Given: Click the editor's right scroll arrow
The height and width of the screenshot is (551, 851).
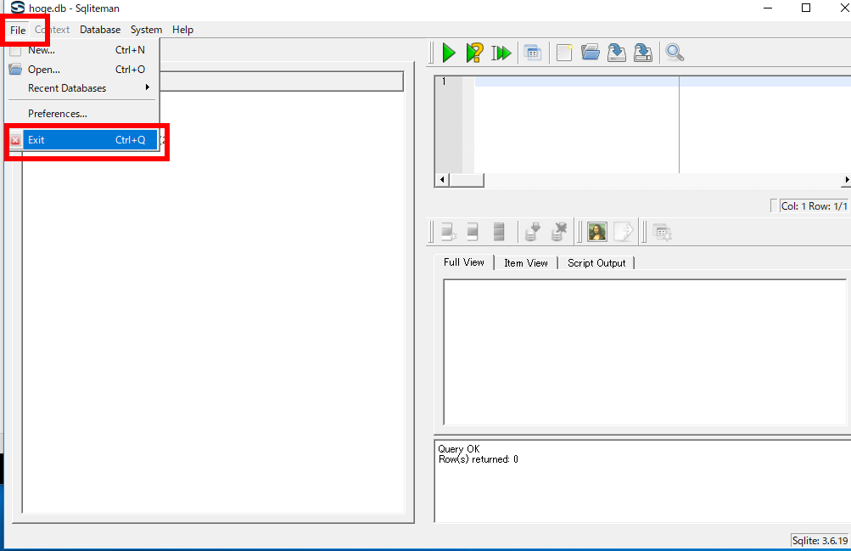Looking at the screenshot, I should 846,180.
